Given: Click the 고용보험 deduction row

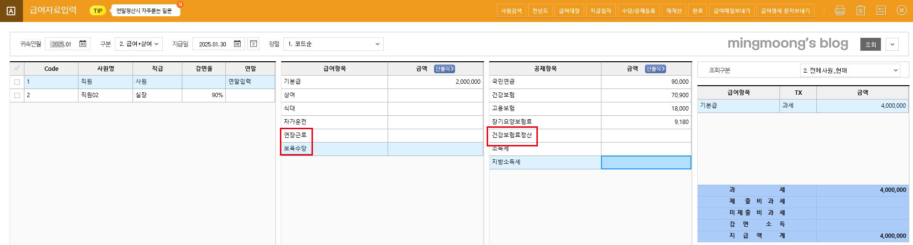Looking at the screenshot, I should (x=590, y=109).
